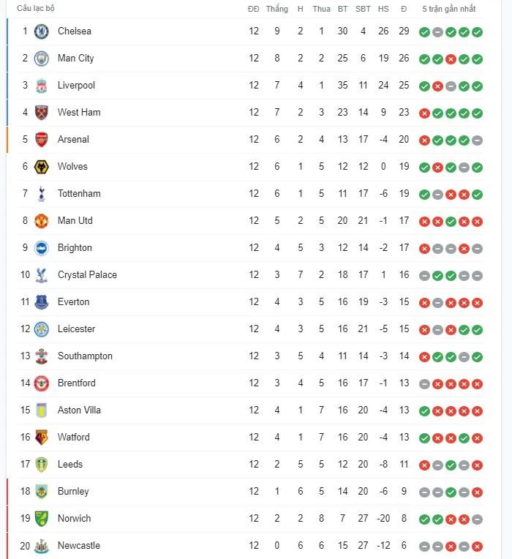Click the Chelsea club crest icon
The height and width of the screenshot is (559, 512).
click(41, 31)
